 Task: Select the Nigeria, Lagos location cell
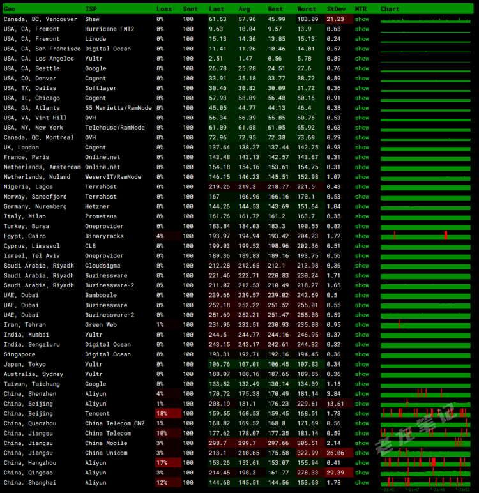(28, 186)
